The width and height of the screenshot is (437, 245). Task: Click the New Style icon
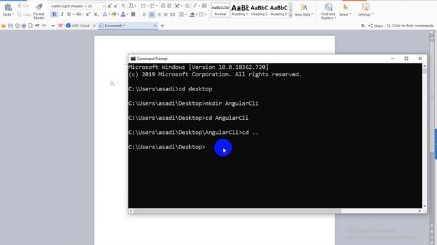click(303, 7)
